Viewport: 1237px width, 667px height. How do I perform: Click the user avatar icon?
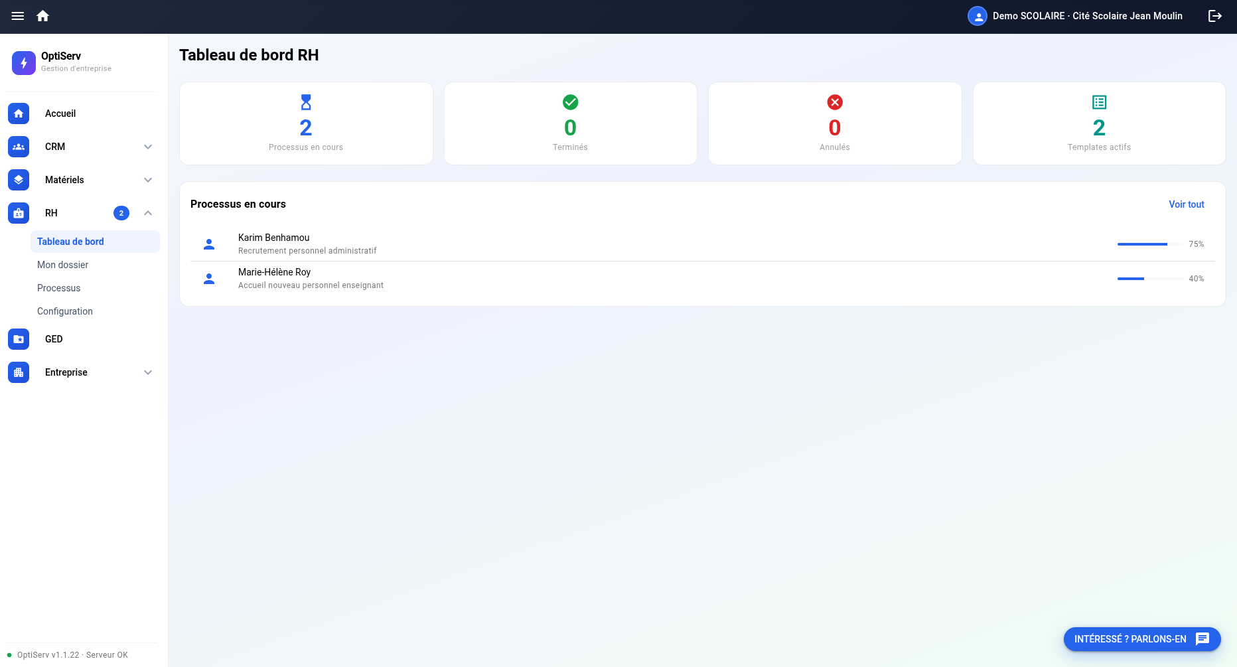(x=977, y=16)
